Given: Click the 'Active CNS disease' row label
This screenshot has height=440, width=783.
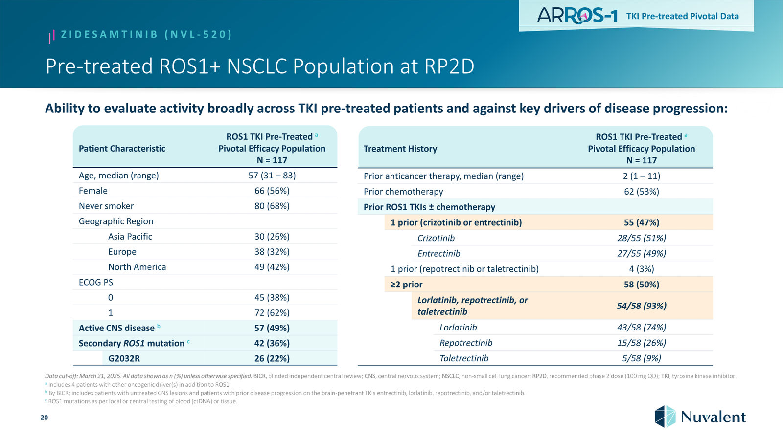Looking at the screenshot, I should [x=117, y=328].
